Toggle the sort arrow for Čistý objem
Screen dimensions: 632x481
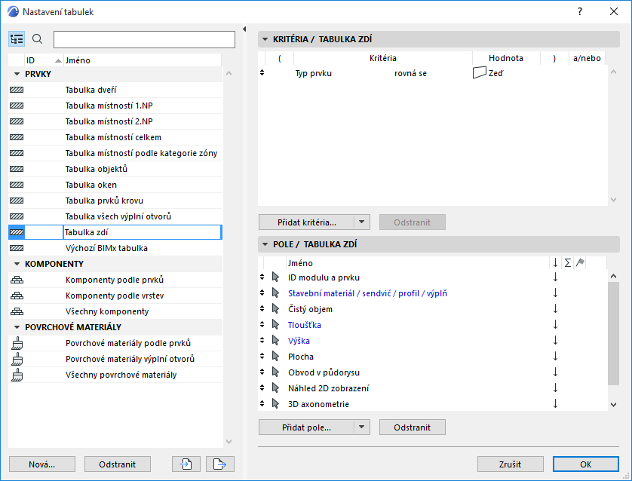pyautogui.click(x=555, y=309)
